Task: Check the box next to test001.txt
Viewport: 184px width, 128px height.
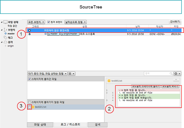Action: point(29,107)
